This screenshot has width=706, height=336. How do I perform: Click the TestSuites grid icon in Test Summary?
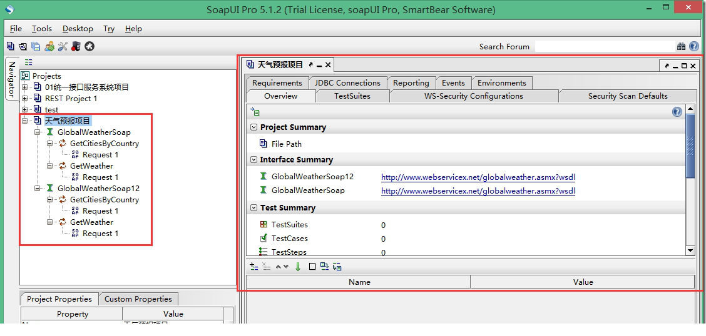click(263, 224)
